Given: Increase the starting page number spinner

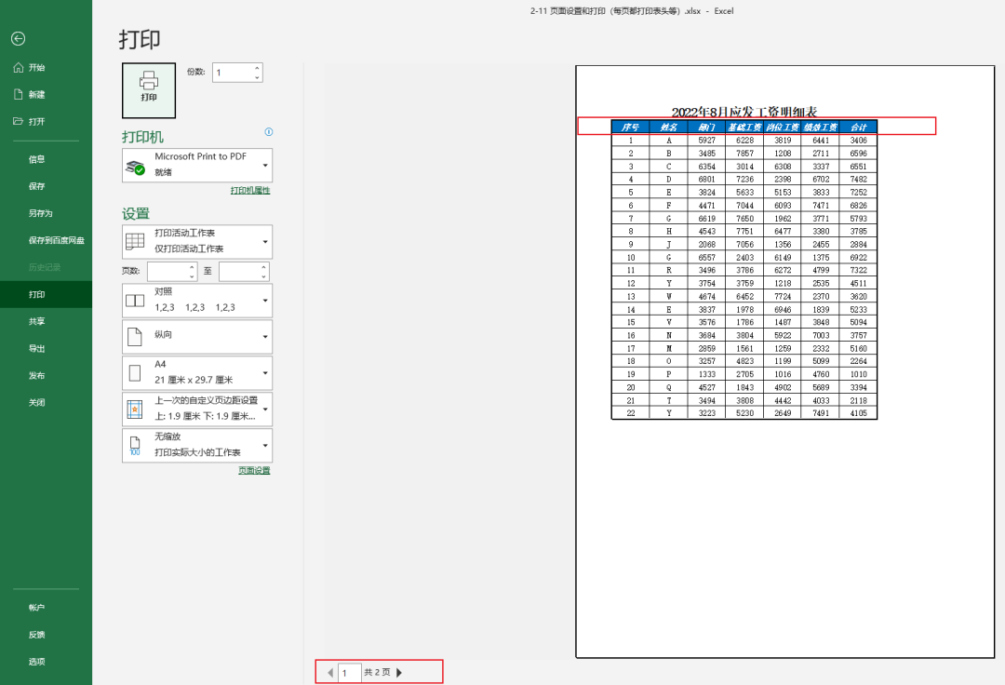Looking at the screenshot, I should point(193,267).
